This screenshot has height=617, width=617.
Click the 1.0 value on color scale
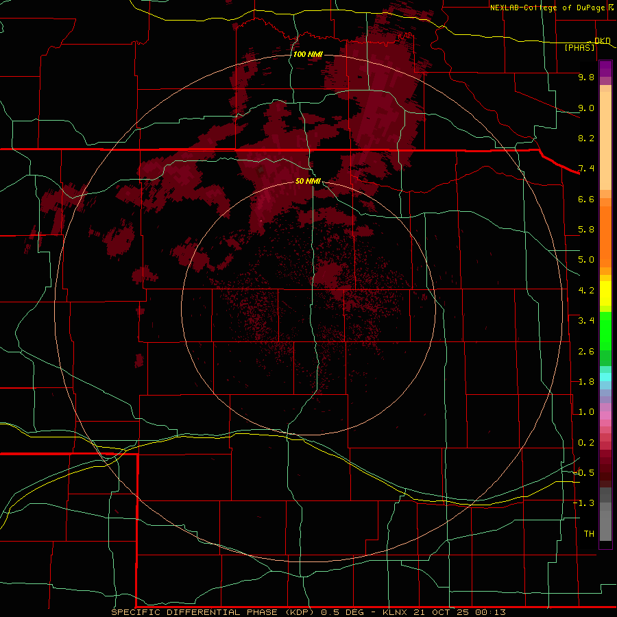pyautogui.click(x=586, y=412)
